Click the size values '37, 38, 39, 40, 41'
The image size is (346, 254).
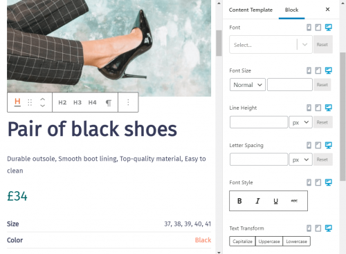click(x=188, y=224)
